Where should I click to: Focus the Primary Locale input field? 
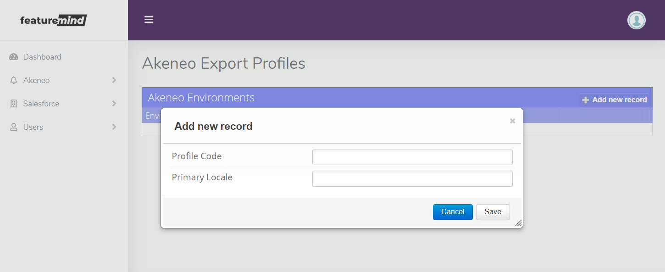(x=412, y=179)
